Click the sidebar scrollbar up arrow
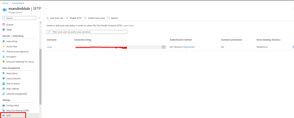Image resolution: width=294 pixels, height=118 pixels. pos(40,23)
